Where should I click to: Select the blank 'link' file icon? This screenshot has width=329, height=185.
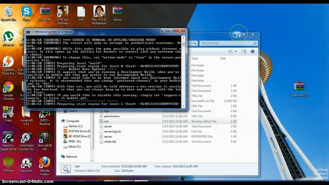tap(81, 14)
